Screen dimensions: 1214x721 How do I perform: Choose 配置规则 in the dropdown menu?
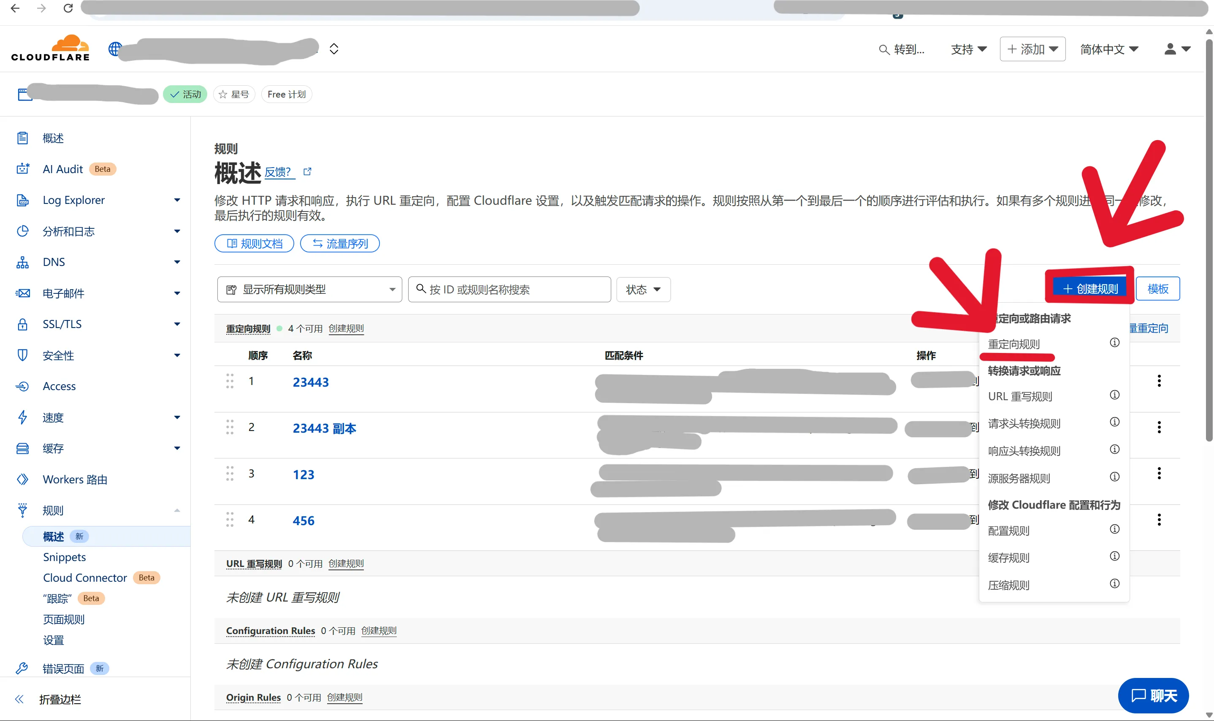pyautogui.click(x=1008, y=531)
